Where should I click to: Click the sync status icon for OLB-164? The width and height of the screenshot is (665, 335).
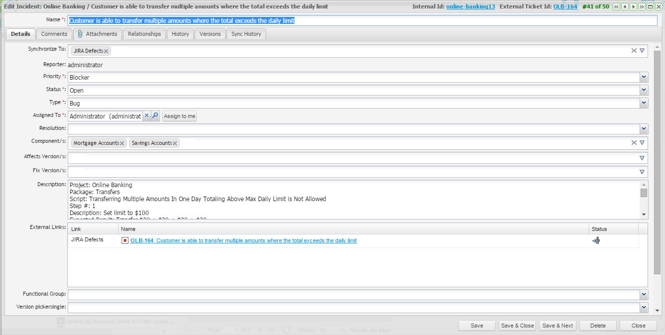(x=596, y=240)
